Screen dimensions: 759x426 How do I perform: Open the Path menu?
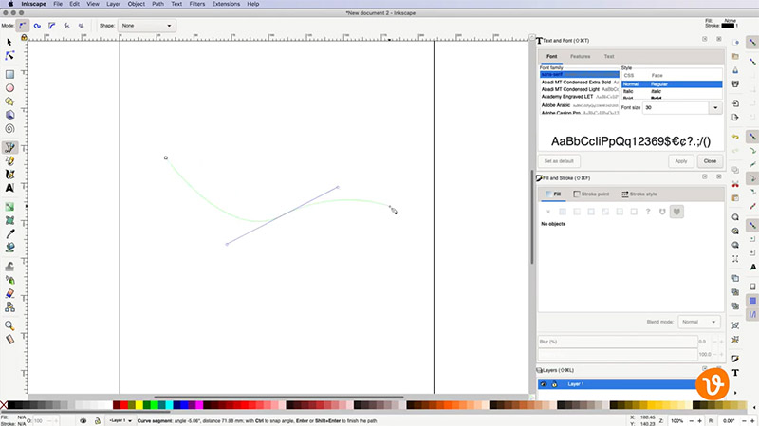point(157,4)
